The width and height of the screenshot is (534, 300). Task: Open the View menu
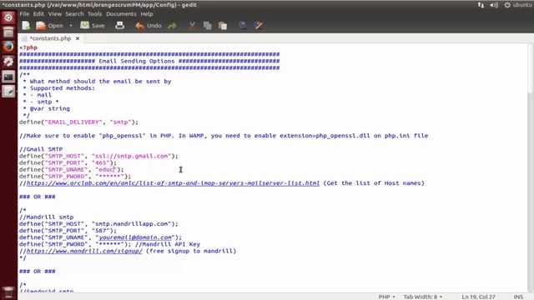54,14
